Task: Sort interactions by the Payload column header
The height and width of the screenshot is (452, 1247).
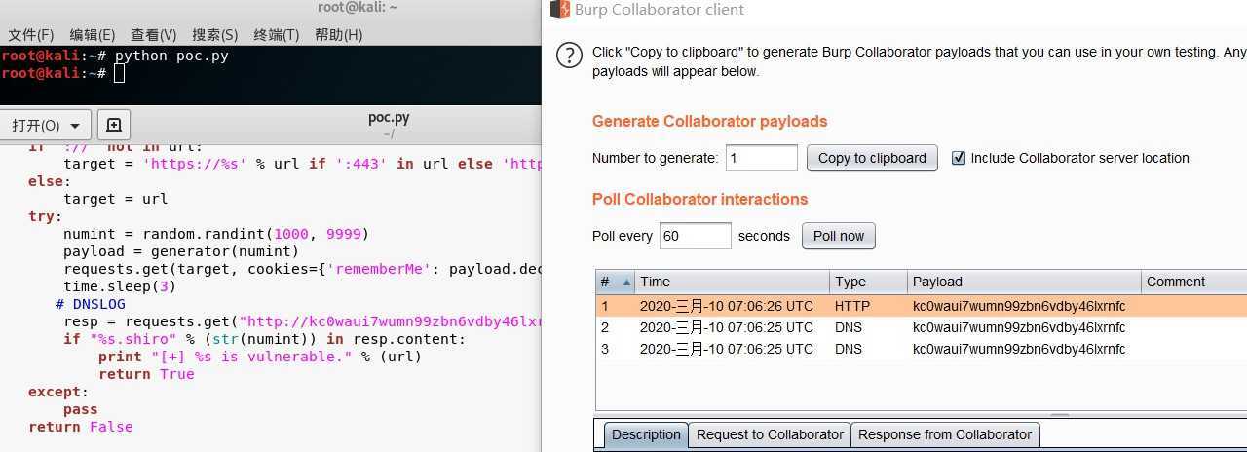Action: (x=1024, y=282)
